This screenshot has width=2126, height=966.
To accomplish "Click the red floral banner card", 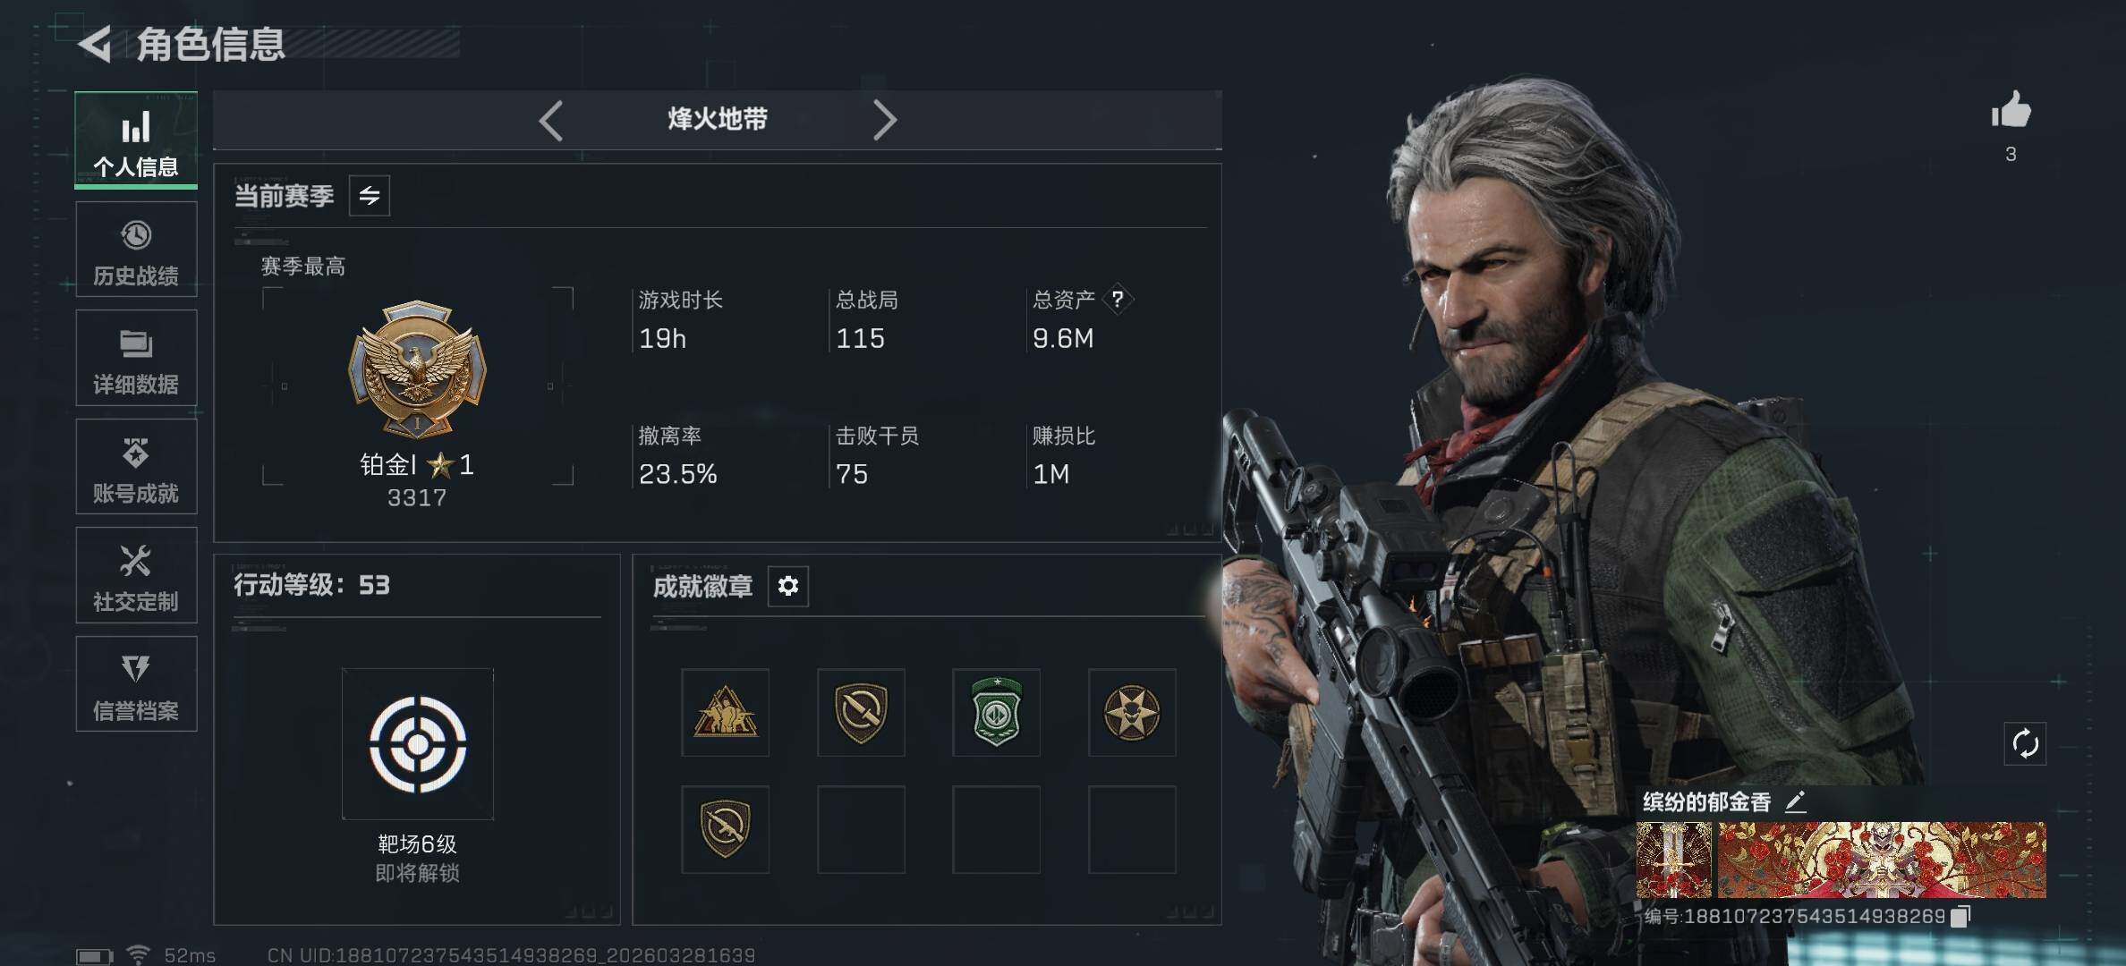I will 1882,860.
